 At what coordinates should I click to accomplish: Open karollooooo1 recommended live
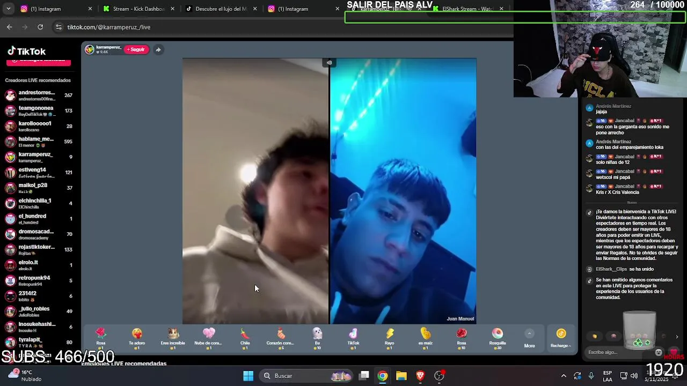pyautogui.click(x=39, y=126)
